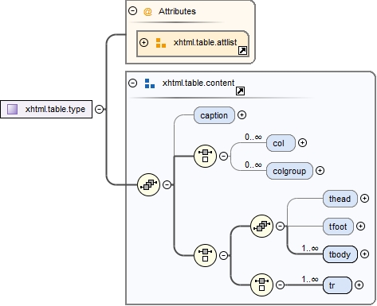Select the choice compositor for col/colgroup

pyautogui.click(x=205, y=156)
